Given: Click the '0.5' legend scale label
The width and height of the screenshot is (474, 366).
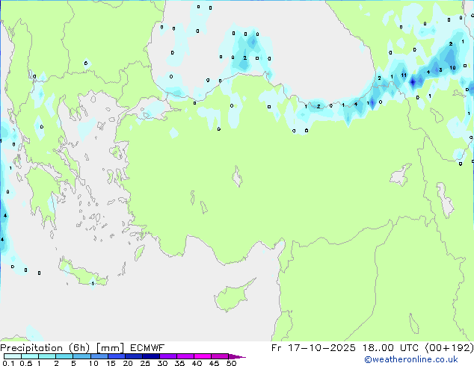Looking at the screenshot, I should click(25, 363).
